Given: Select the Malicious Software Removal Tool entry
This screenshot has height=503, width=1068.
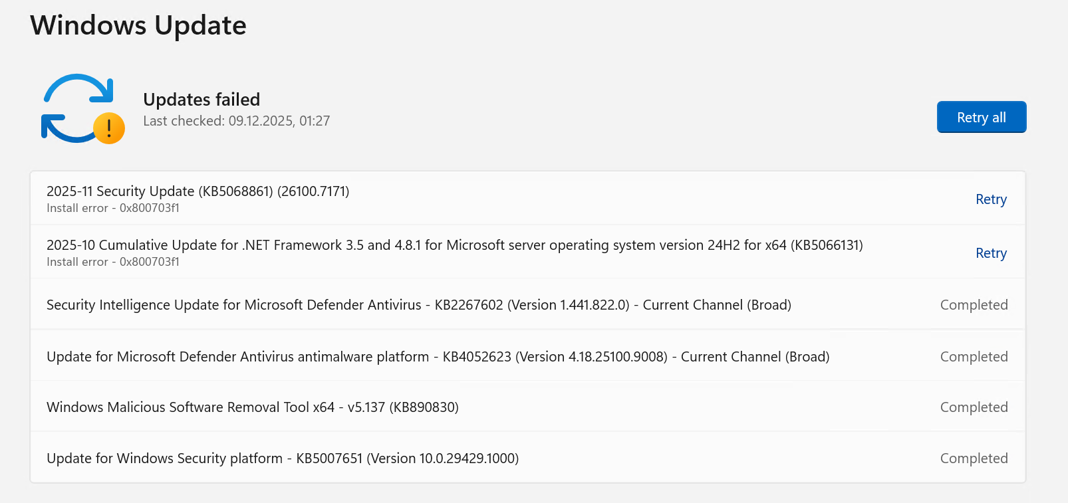Looking at the screenshot, I should pyautogui.click(x=252, y=407).
